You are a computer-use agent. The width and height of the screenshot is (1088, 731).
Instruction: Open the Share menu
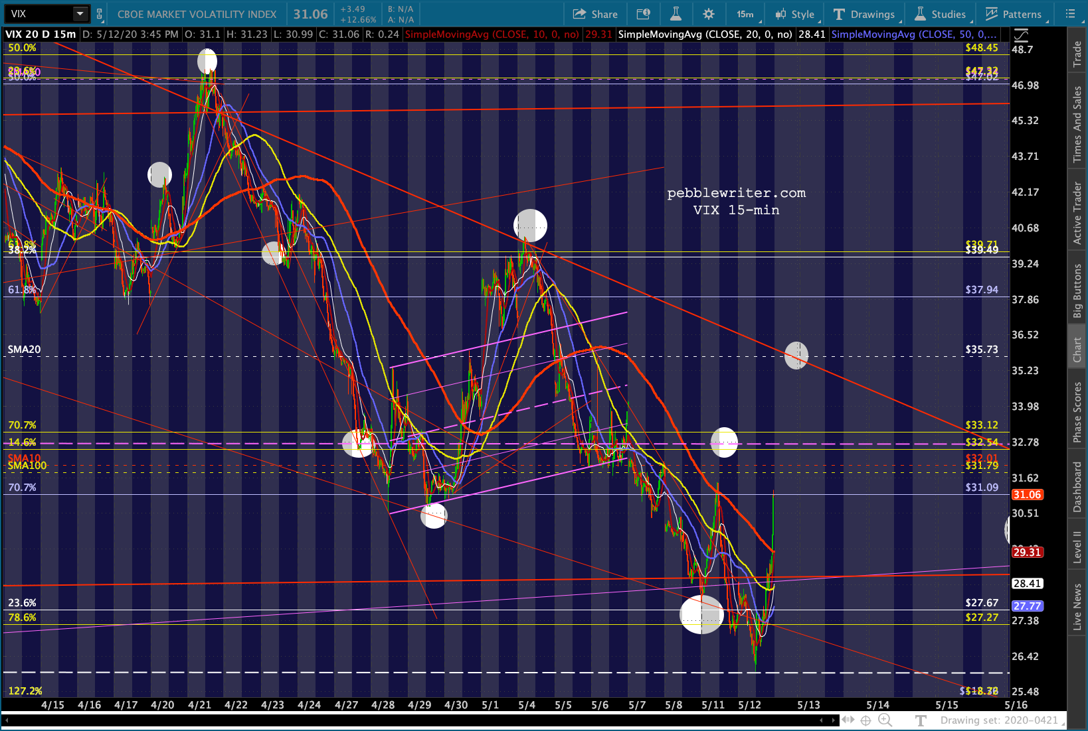coord(595,14)
